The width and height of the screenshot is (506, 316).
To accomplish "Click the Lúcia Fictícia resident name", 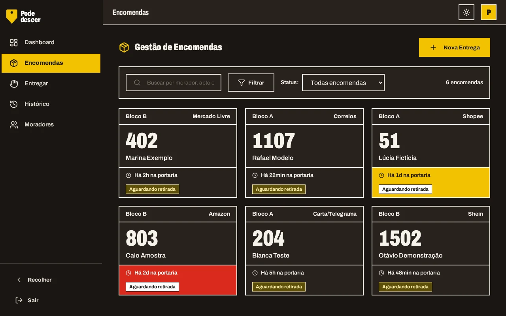I will [398, 158].
